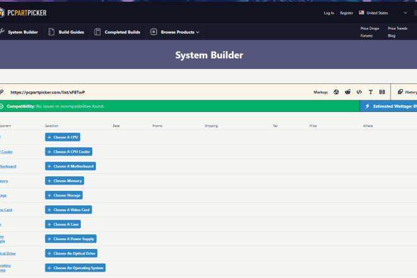Open the Register link

pyautogui.click(x=346, y=13)
